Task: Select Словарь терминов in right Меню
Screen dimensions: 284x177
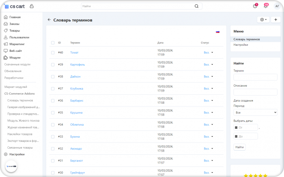Action: click(x=255, y=39)
